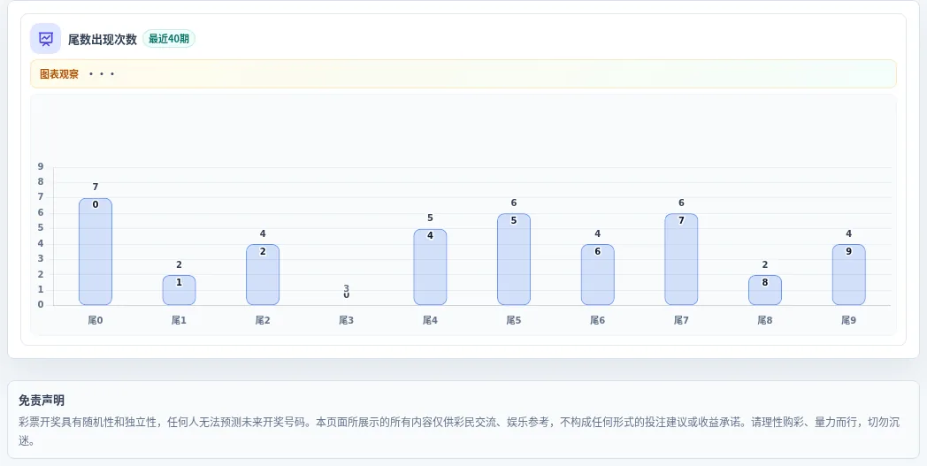The width and height of the screenshot is (927, 466).
Task: Click the disclaimer paragraph starting with 彩票开奖具有随机性
Action: pos(459,432)
